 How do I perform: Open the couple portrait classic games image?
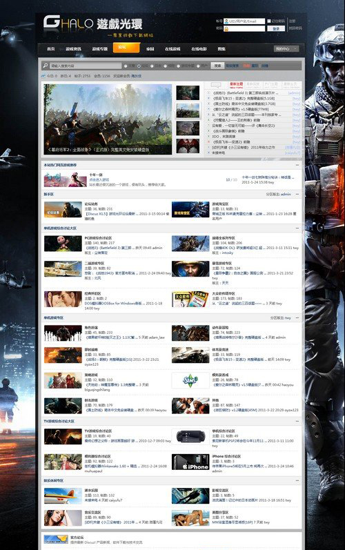tap(63, 299)
